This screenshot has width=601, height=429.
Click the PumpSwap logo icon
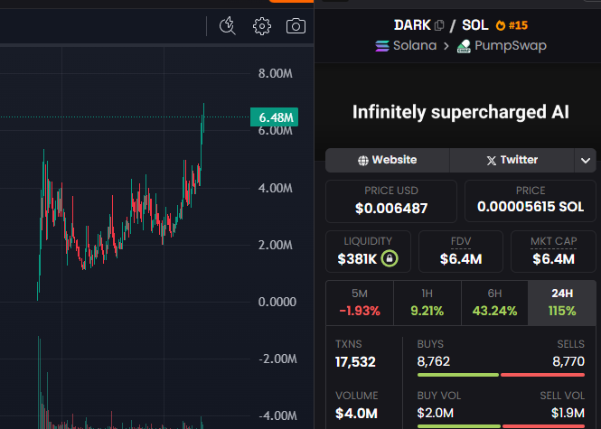tap(464, 46)
